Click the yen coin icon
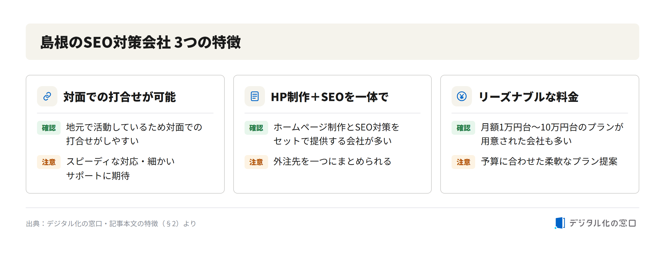Viewport: 665px width, 254px height. [462, 96]
